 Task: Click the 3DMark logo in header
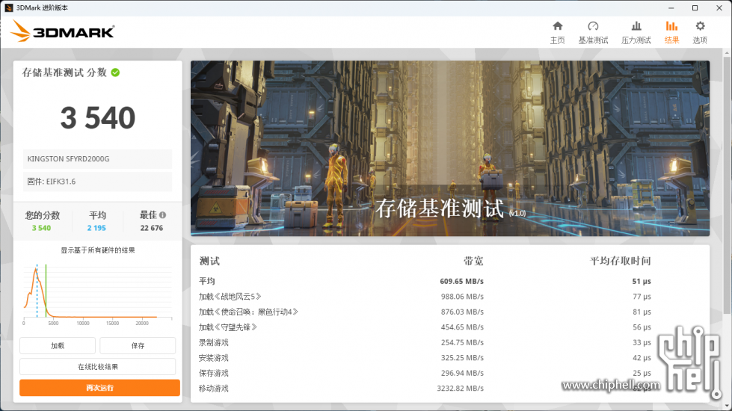pos(63,31)
